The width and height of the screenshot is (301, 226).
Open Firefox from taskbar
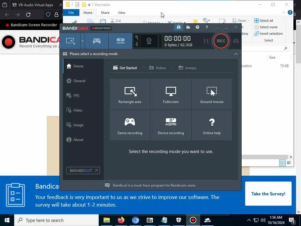121,220
